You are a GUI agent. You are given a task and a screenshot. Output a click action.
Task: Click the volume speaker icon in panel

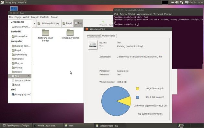coord(177,2)
